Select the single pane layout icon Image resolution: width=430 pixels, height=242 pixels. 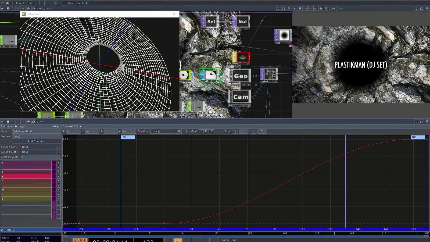click(36, 3)
